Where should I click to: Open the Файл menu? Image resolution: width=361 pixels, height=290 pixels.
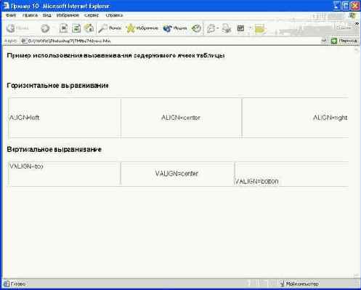11,15
